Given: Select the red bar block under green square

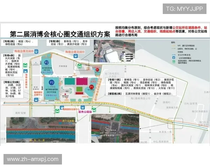Looking at the screenshot, I should click(79, 93).
